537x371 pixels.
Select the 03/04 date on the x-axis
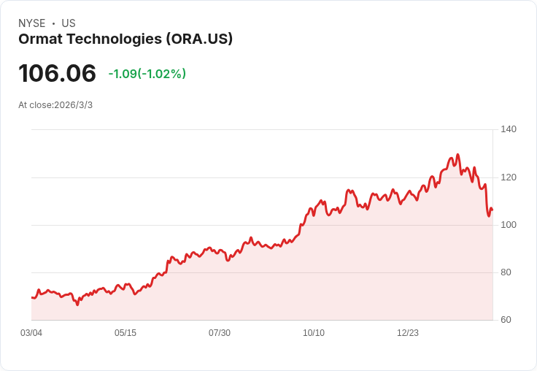pos(31,333)
